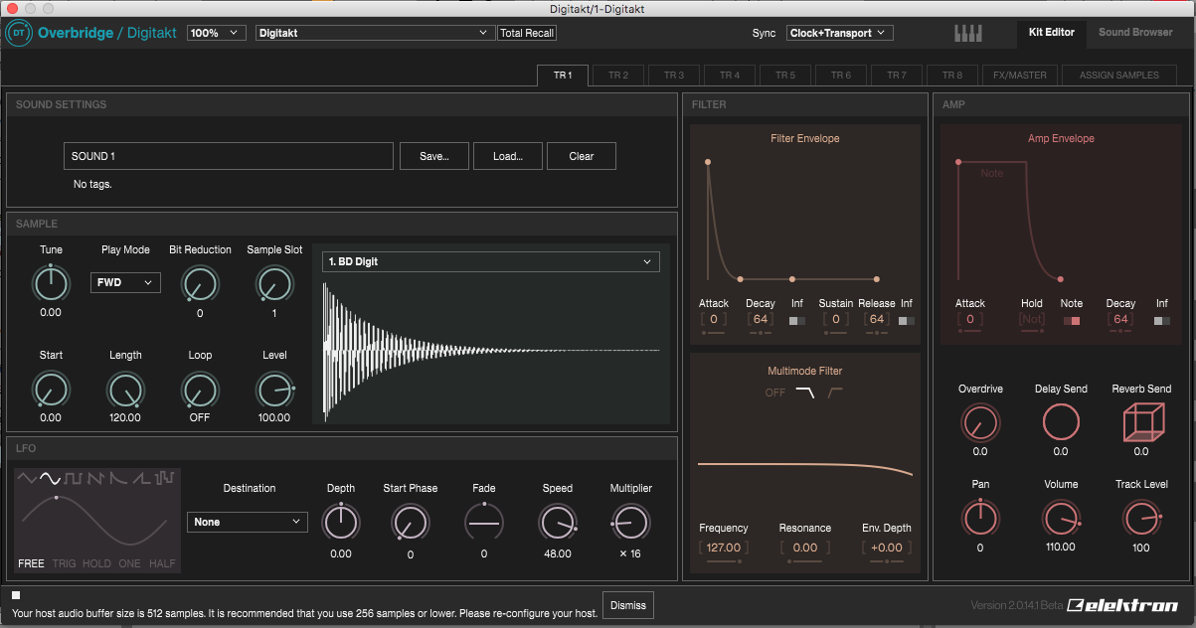Click the Sample Slot knob
Screen dimensions: 1196x628
pyautogui.click(x=273, y=284)
